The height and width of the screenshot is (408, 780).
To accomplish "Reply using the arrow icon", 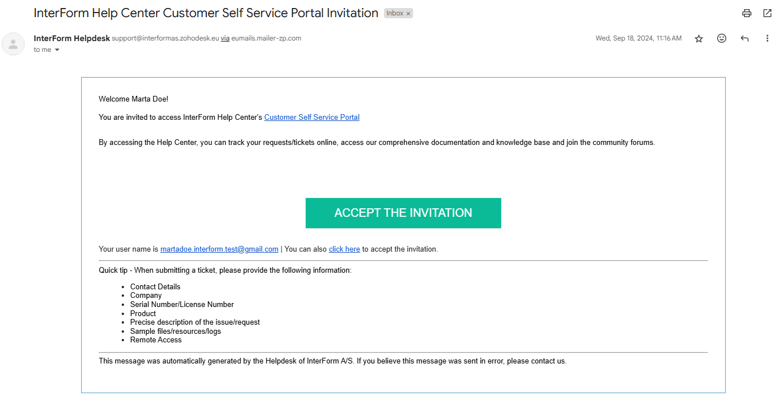I will (x=745, y=38).
